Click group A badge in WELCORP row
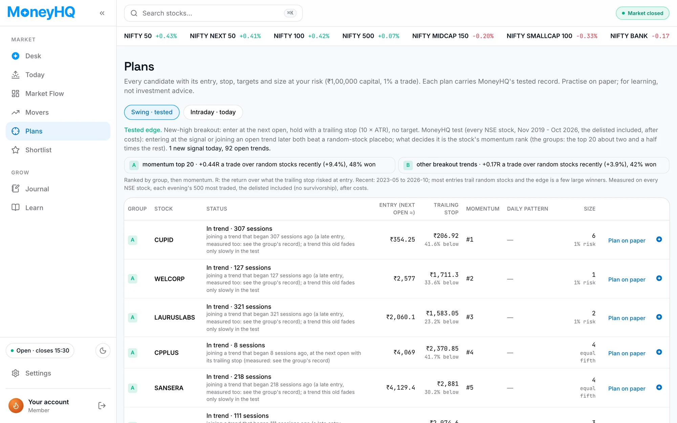Screen dimensions: 677x423 click(133, 279)
